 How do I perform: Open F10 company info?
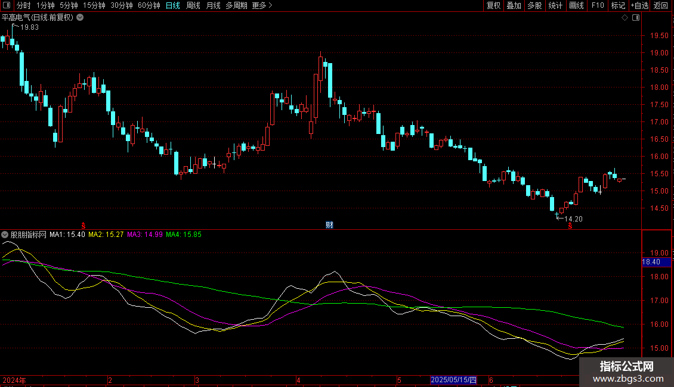[x=598, y=5]
